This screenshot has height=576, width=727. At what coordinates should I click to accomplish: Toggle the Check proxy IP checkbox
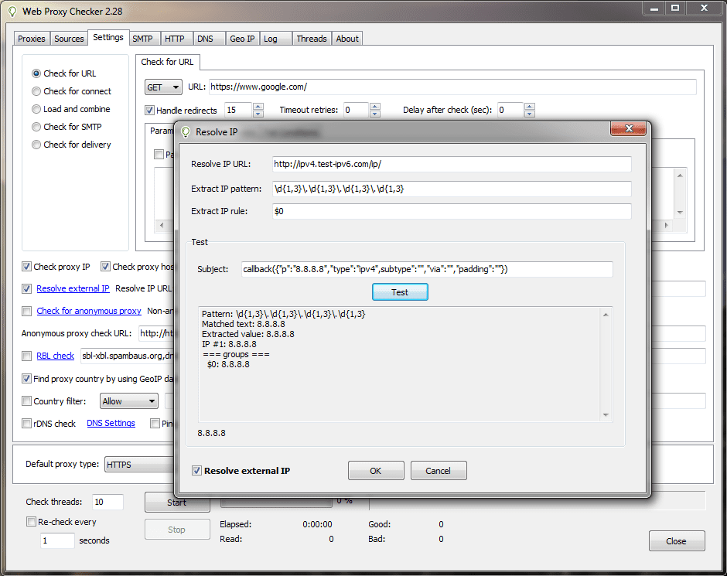(x=26, y=267)
